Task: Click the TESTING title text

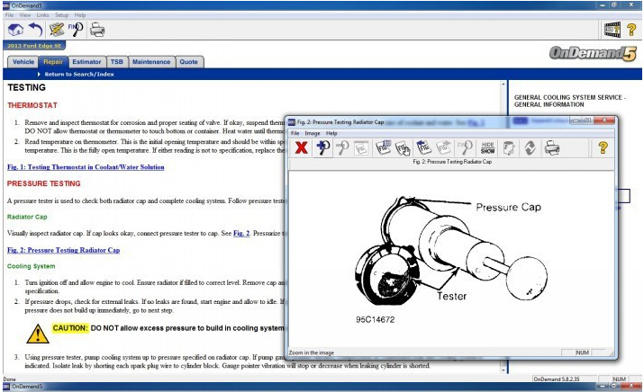Action: [26, 87]
